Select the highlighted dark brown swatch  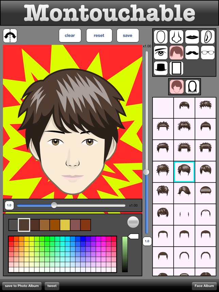point(24,225)
